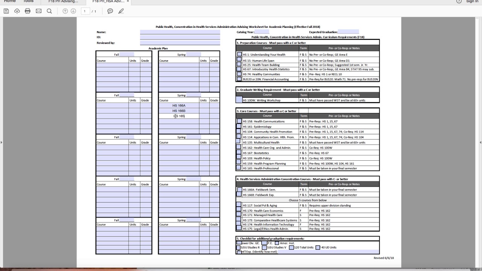The image size is (482, 271).
Task: Check the HS 170: Health Care Economics box
Action: (x=239, y=210)
